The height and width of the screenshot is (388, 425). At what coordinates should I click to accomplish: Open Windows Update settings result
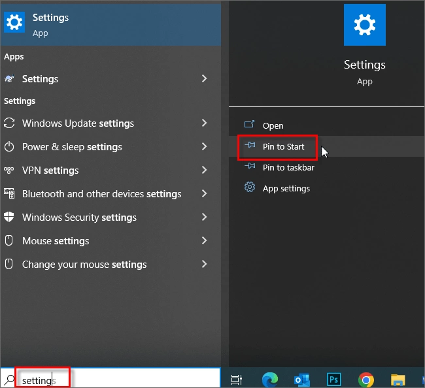coord(110,123)
